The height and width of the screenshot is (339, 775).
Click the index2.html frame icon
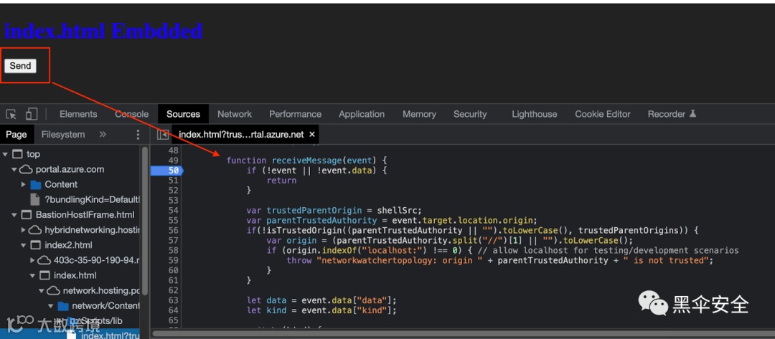pos(36,245)
